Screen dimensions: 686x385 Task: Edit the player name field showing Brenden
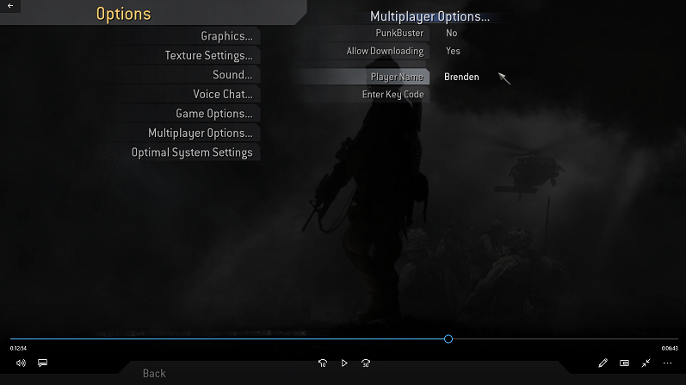(x=461, y=77)
